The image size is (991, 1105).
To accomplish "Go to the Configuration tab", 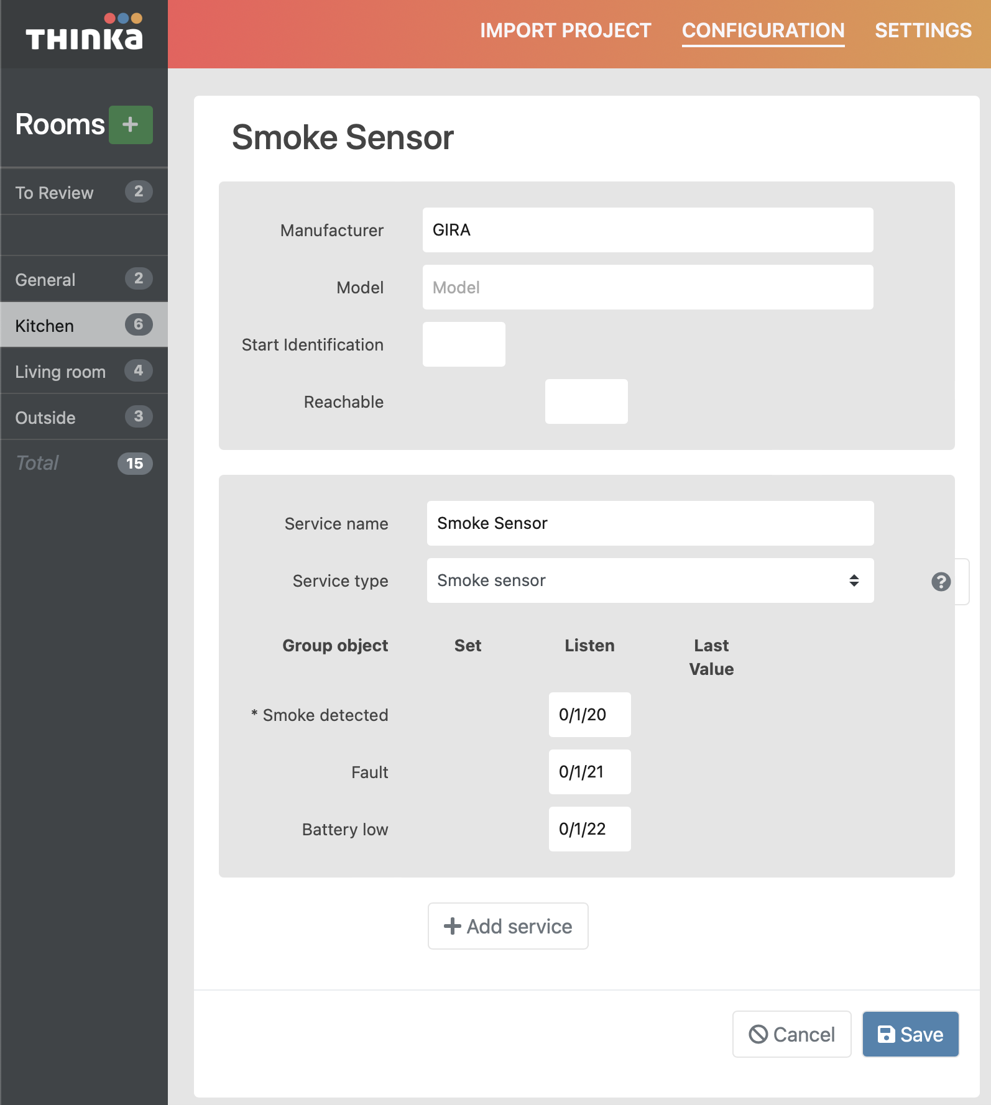I will tap(763, 30).
